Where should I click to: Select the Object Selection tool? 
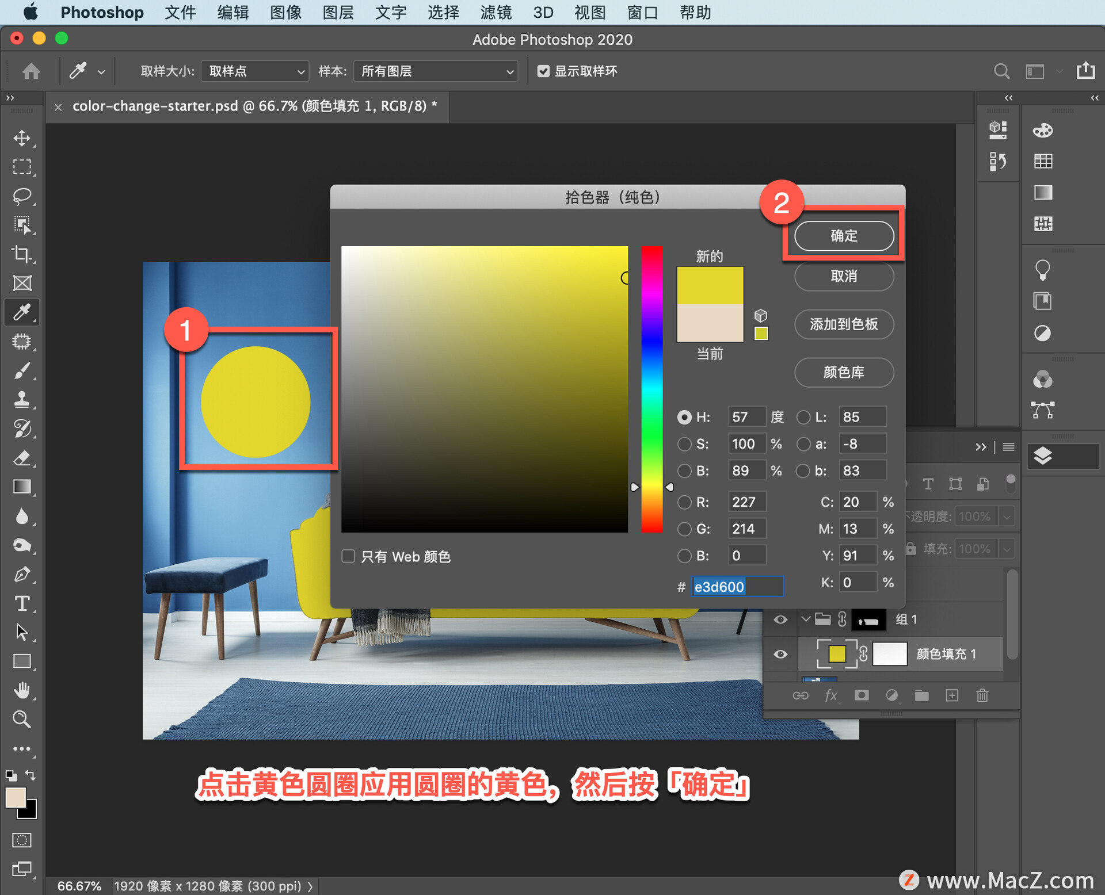coord(22,225)
